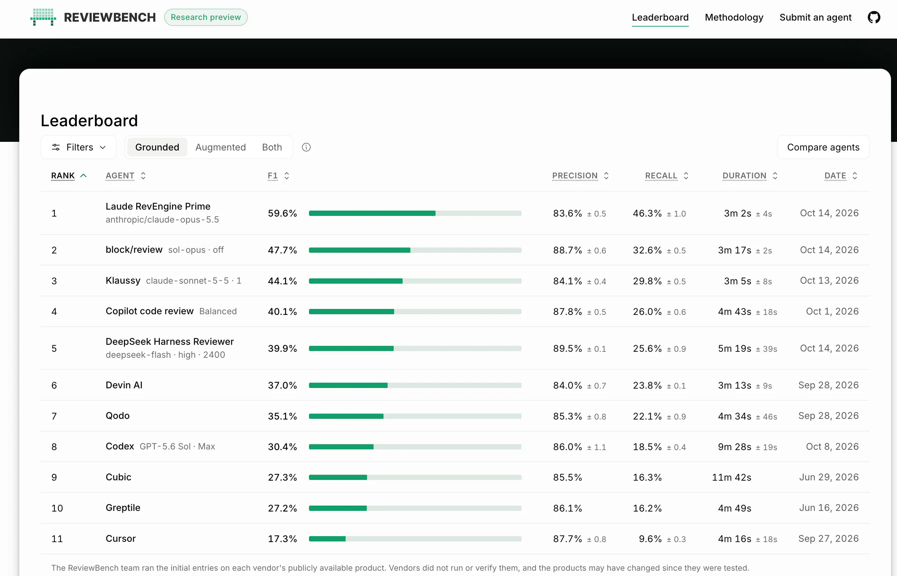Open the Research preview badge

tap(206, 17)
